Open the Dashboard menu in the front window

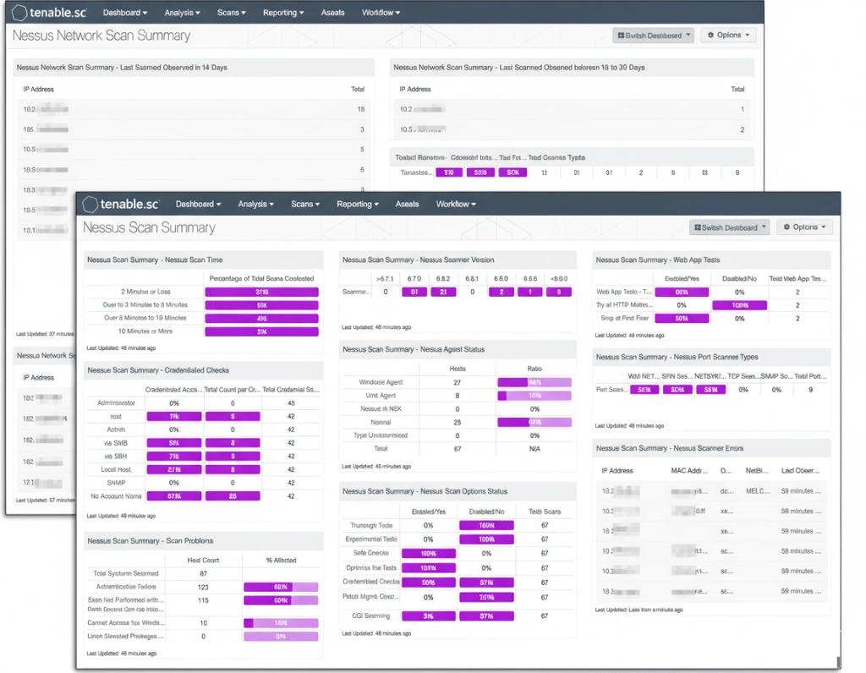pos(198,205)
